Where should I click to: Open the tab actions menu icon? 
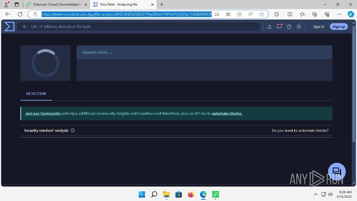pyautogui.click(x=17, y=4)
